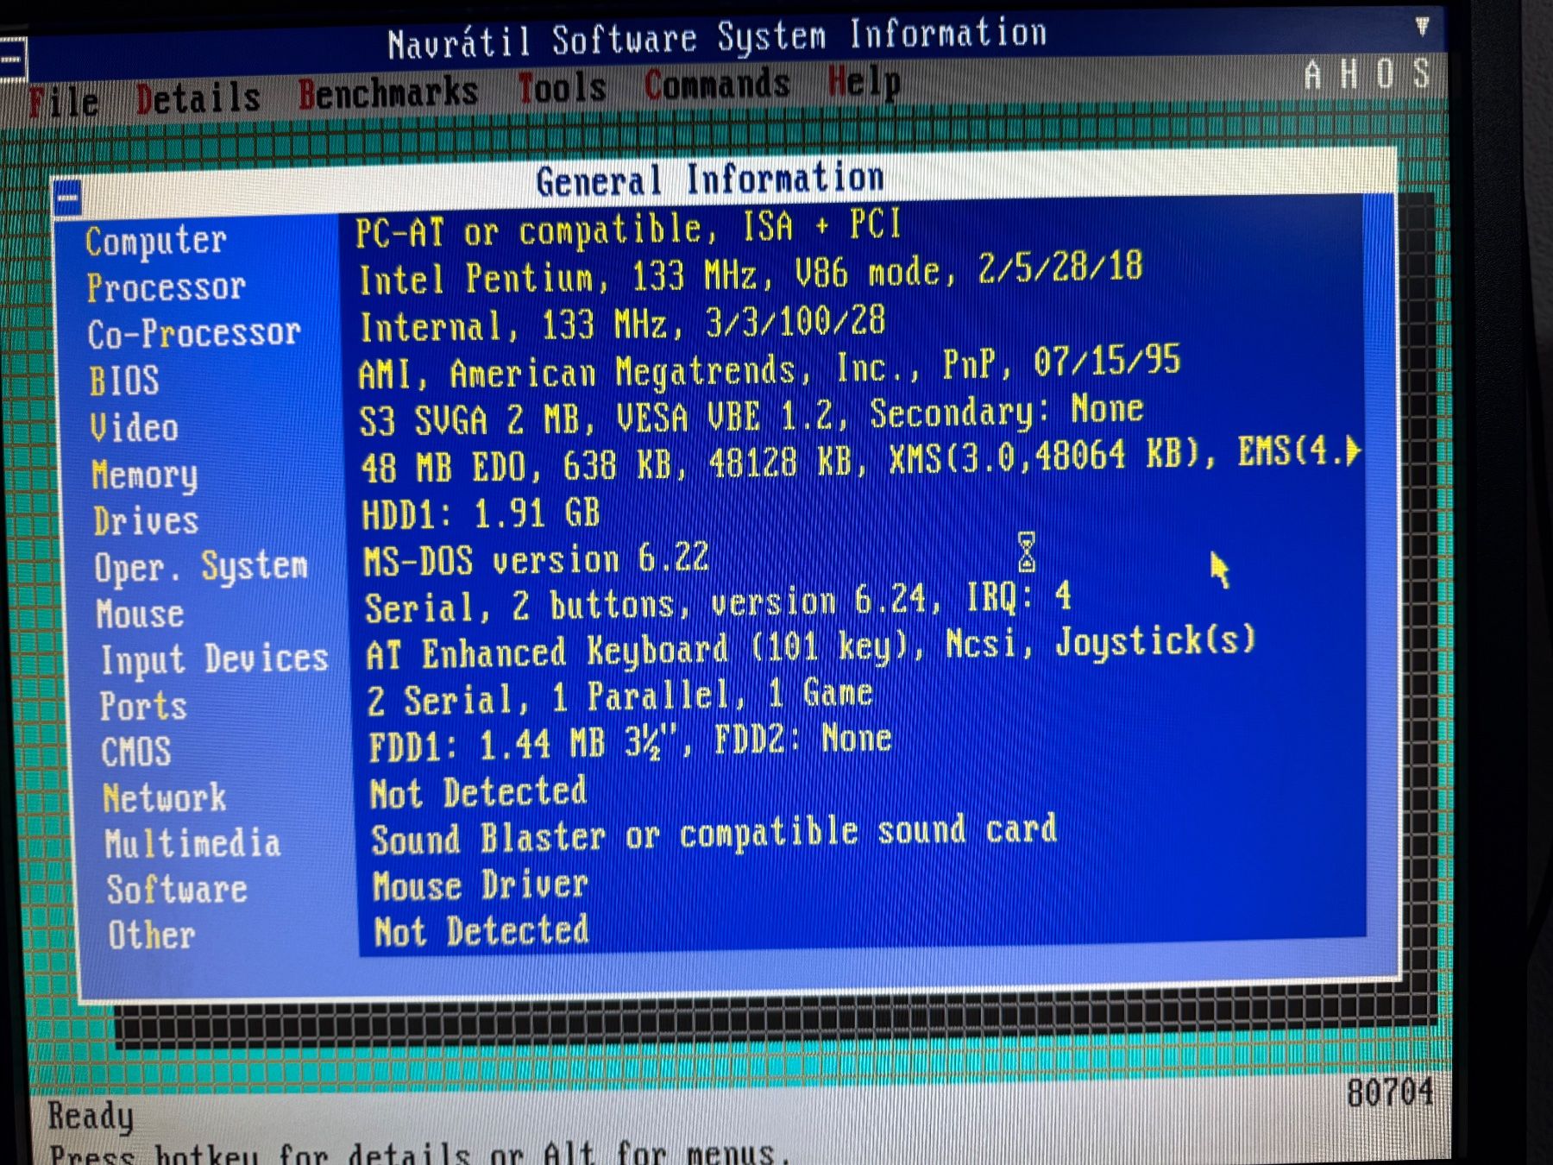Click the 'S3 SVGA 2 MB' video line
Image resolution: width=1553 pixels, height=1165 pixels.
[x=751, y=415]
